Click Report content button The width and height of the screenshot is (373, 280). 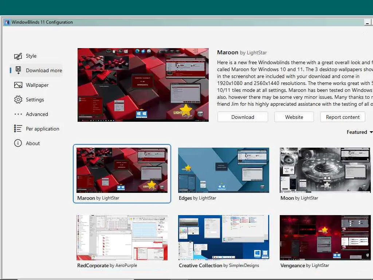(342, 117)
